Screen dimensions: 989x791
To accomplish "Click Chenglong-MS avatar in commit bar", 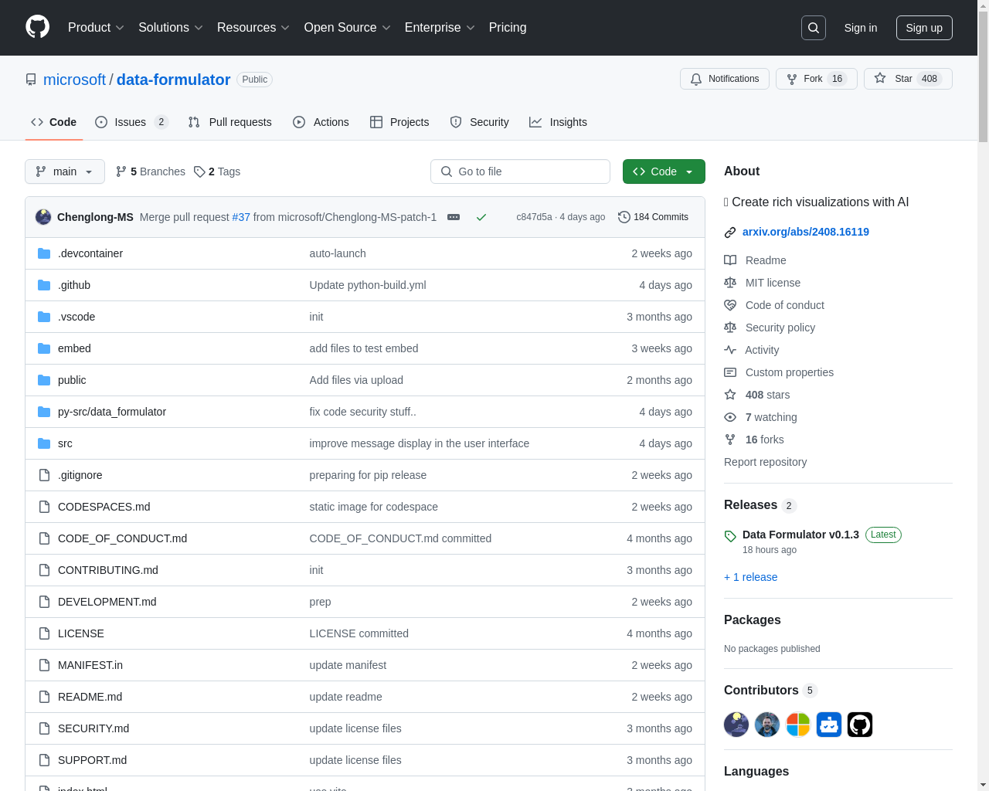I will [43, 217].
